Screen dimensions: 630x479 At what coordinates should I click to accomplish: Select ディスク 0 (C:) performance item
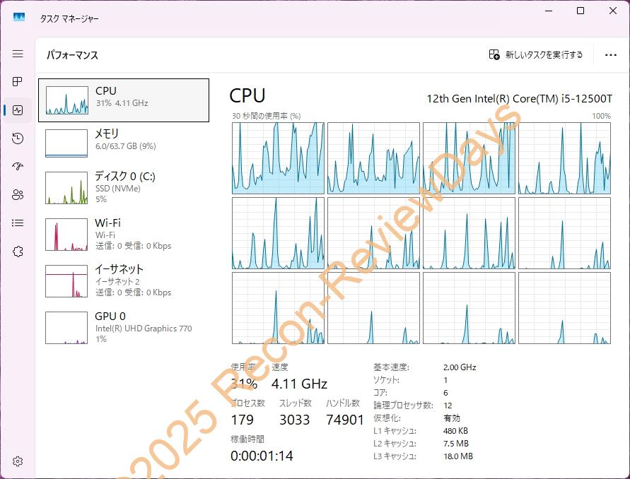pyautogui.click(x=124, y=187)
